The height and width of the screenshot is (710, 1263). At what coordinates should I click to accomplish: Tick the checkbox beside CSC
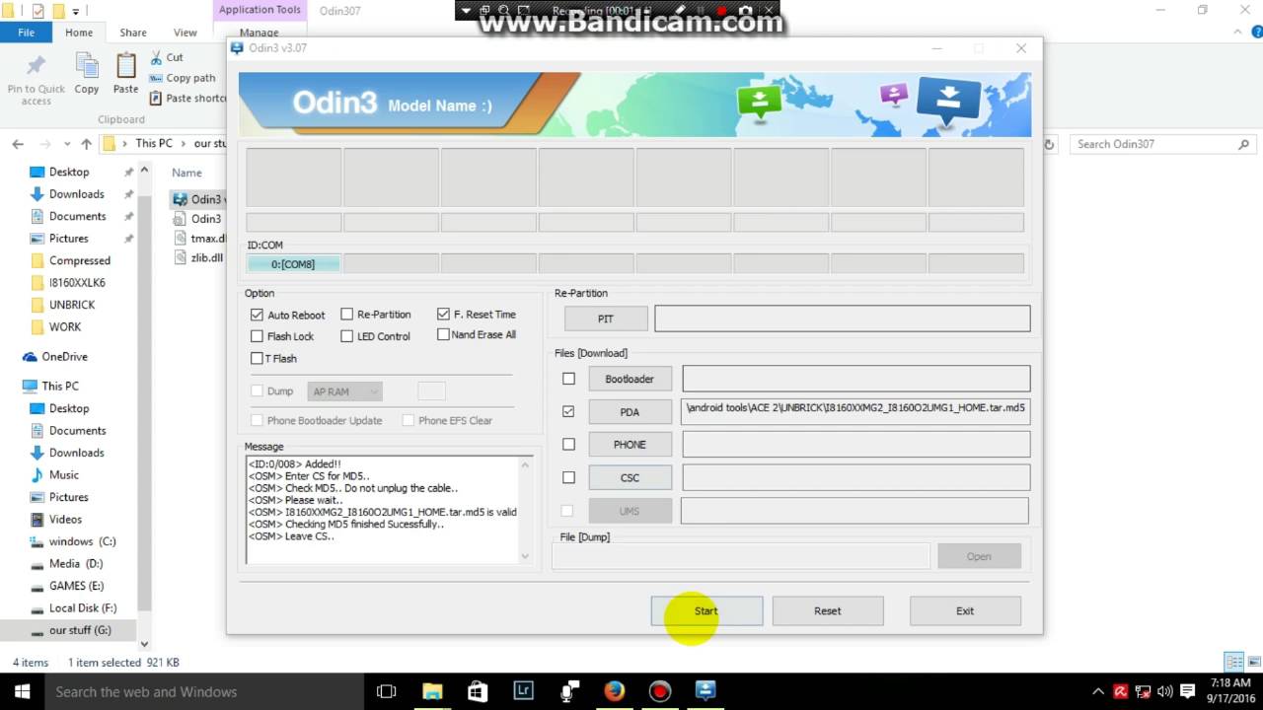568,477
